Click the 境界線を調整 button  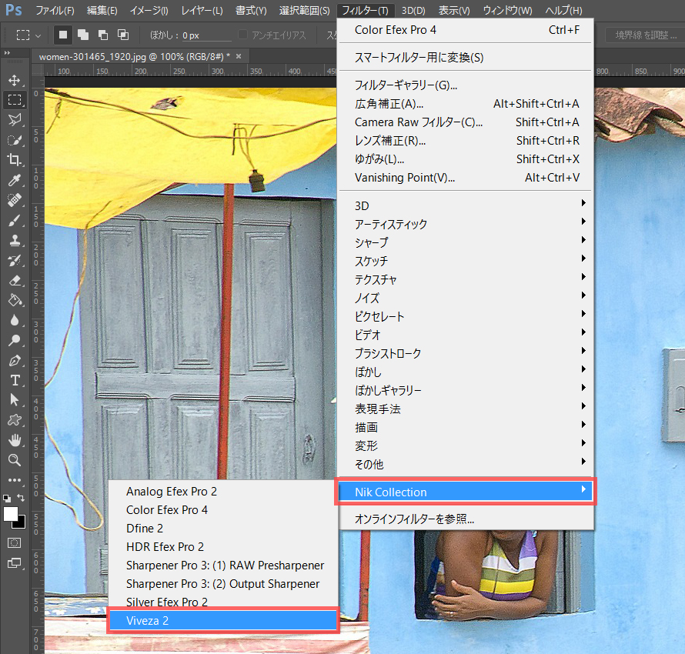(646, 35)
